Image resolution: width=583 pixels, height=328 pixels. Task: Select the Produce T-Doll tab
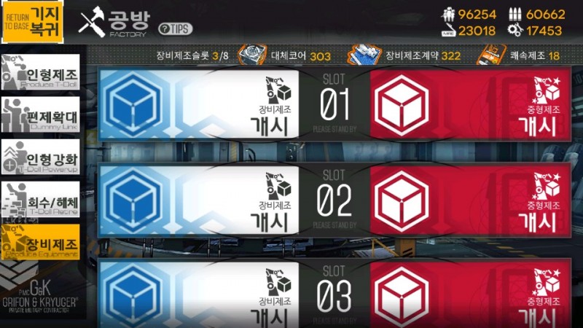[x=41, y=71]
